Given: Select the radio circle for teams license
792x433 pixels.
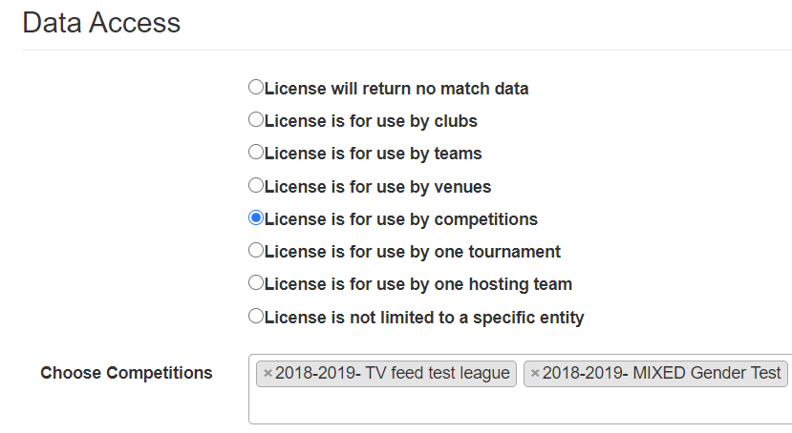Looking at the screenshot, I should [x=256, y=152].
